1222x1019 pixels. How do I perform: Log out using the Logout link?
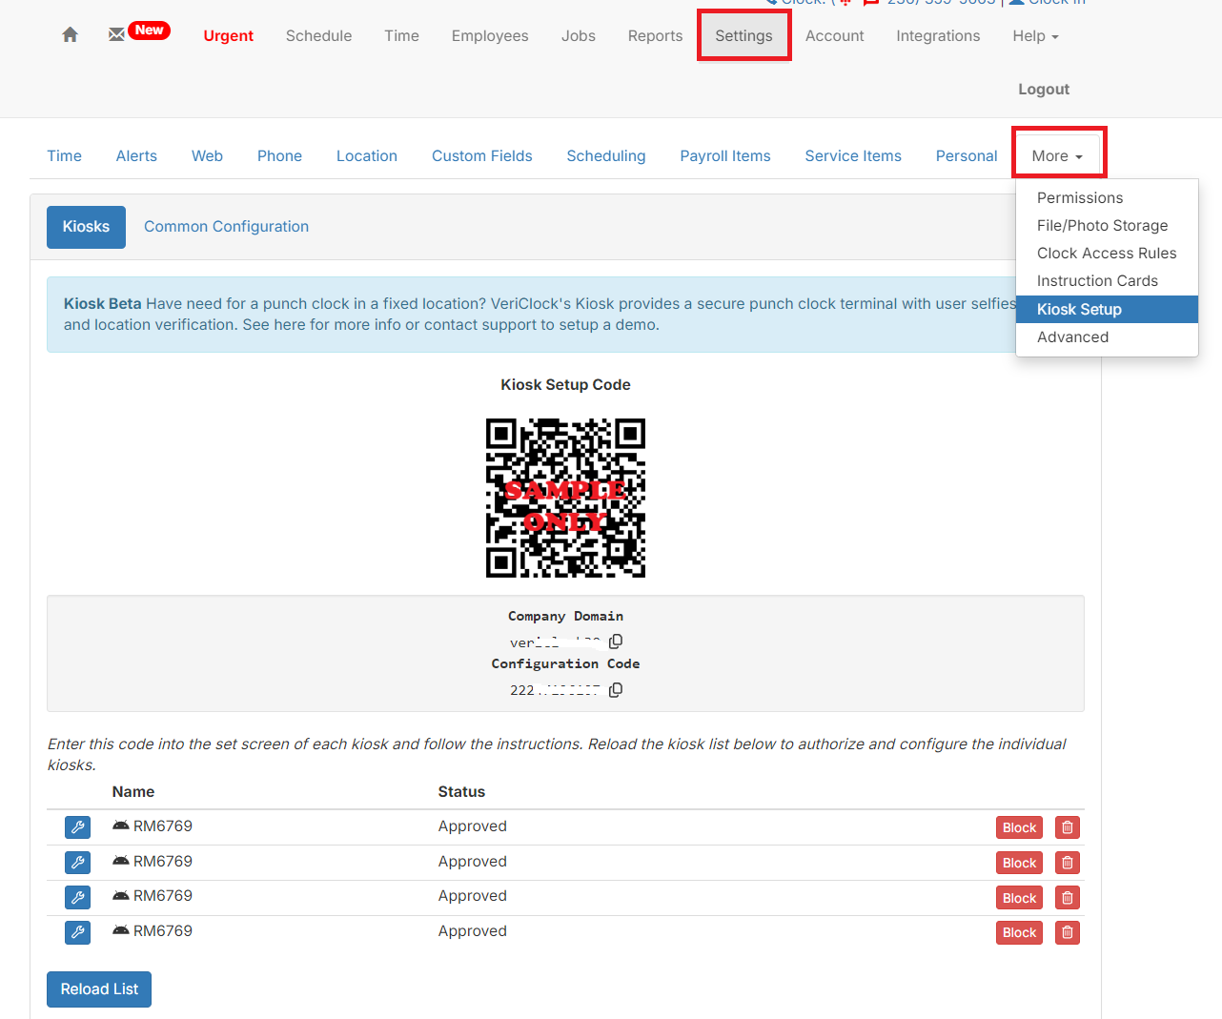(x=1044, y=90)
